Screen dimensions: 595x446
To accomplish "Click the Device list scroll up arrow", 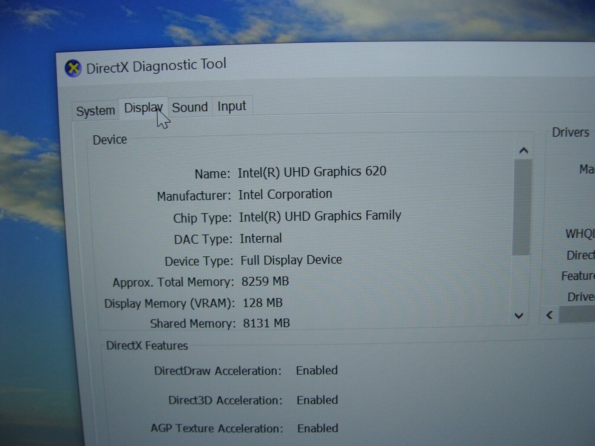I will tap(524, 151).
